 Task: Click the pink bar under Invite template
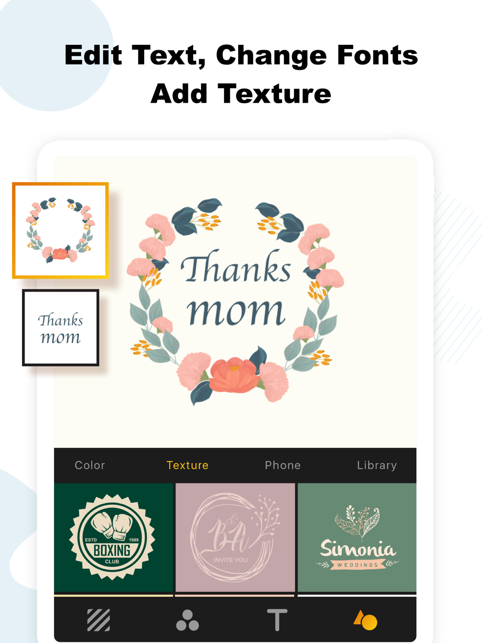235,596
